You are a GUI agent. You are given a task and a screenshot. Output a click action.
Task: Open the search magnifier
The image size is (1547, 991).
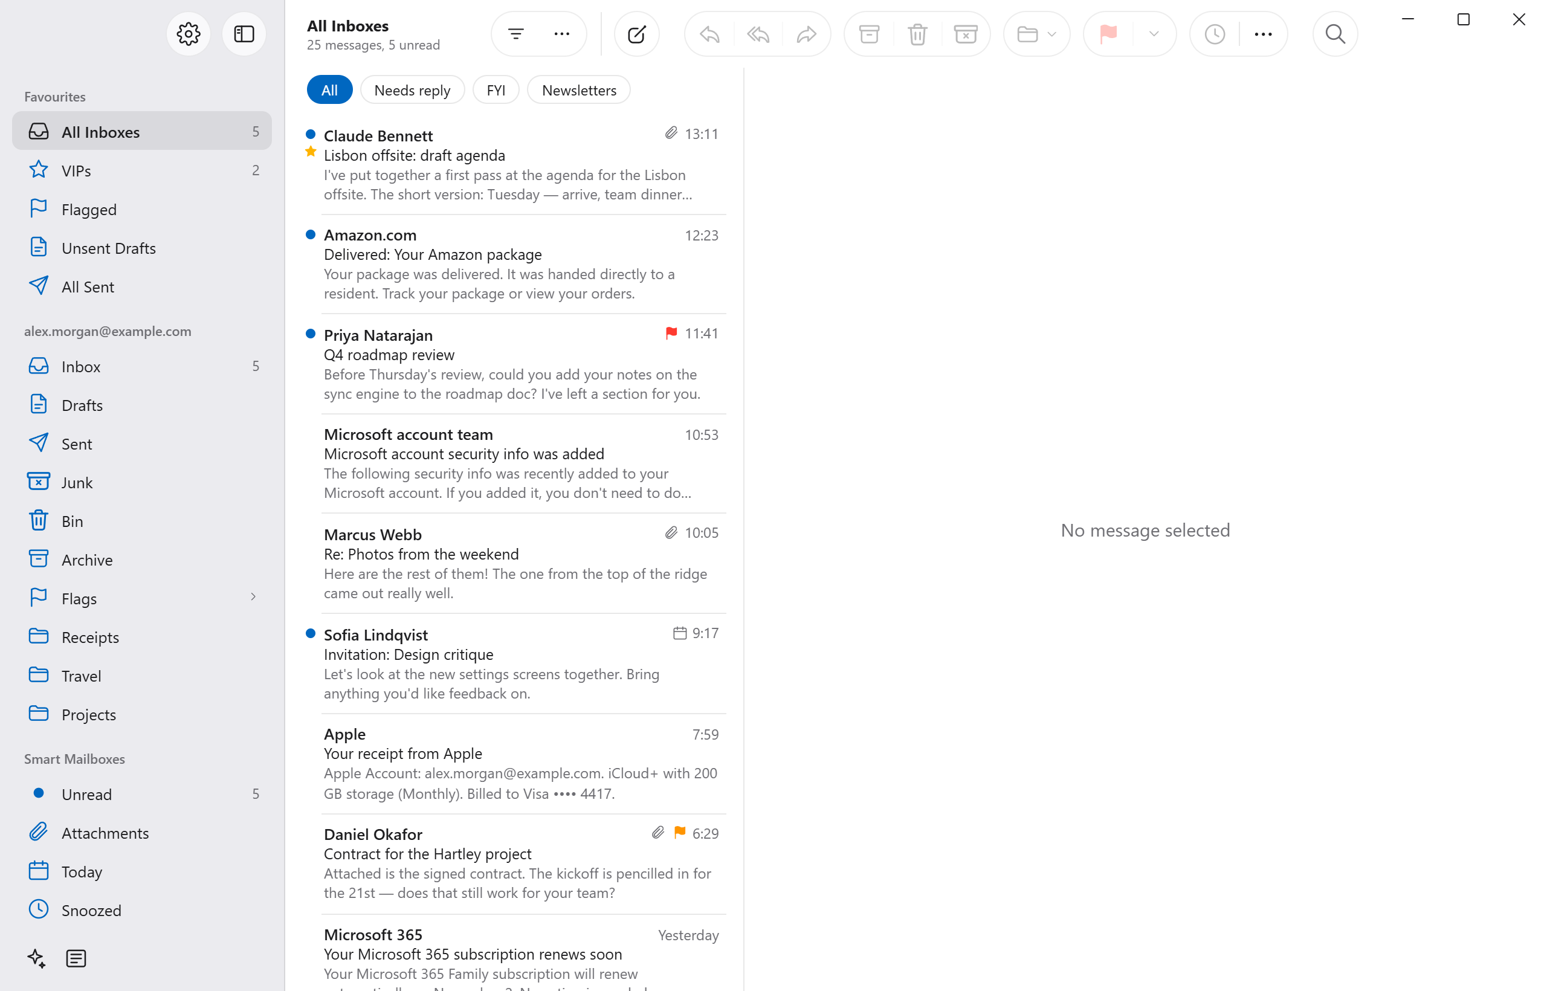(1335, 33)
